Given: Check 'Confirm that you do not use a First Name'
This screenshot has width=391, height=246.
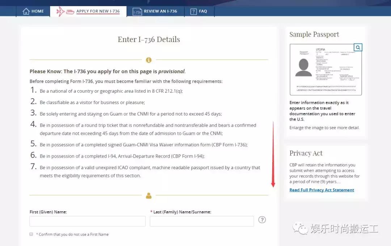Looking at the screenshot, I should [x=31, y=234].
